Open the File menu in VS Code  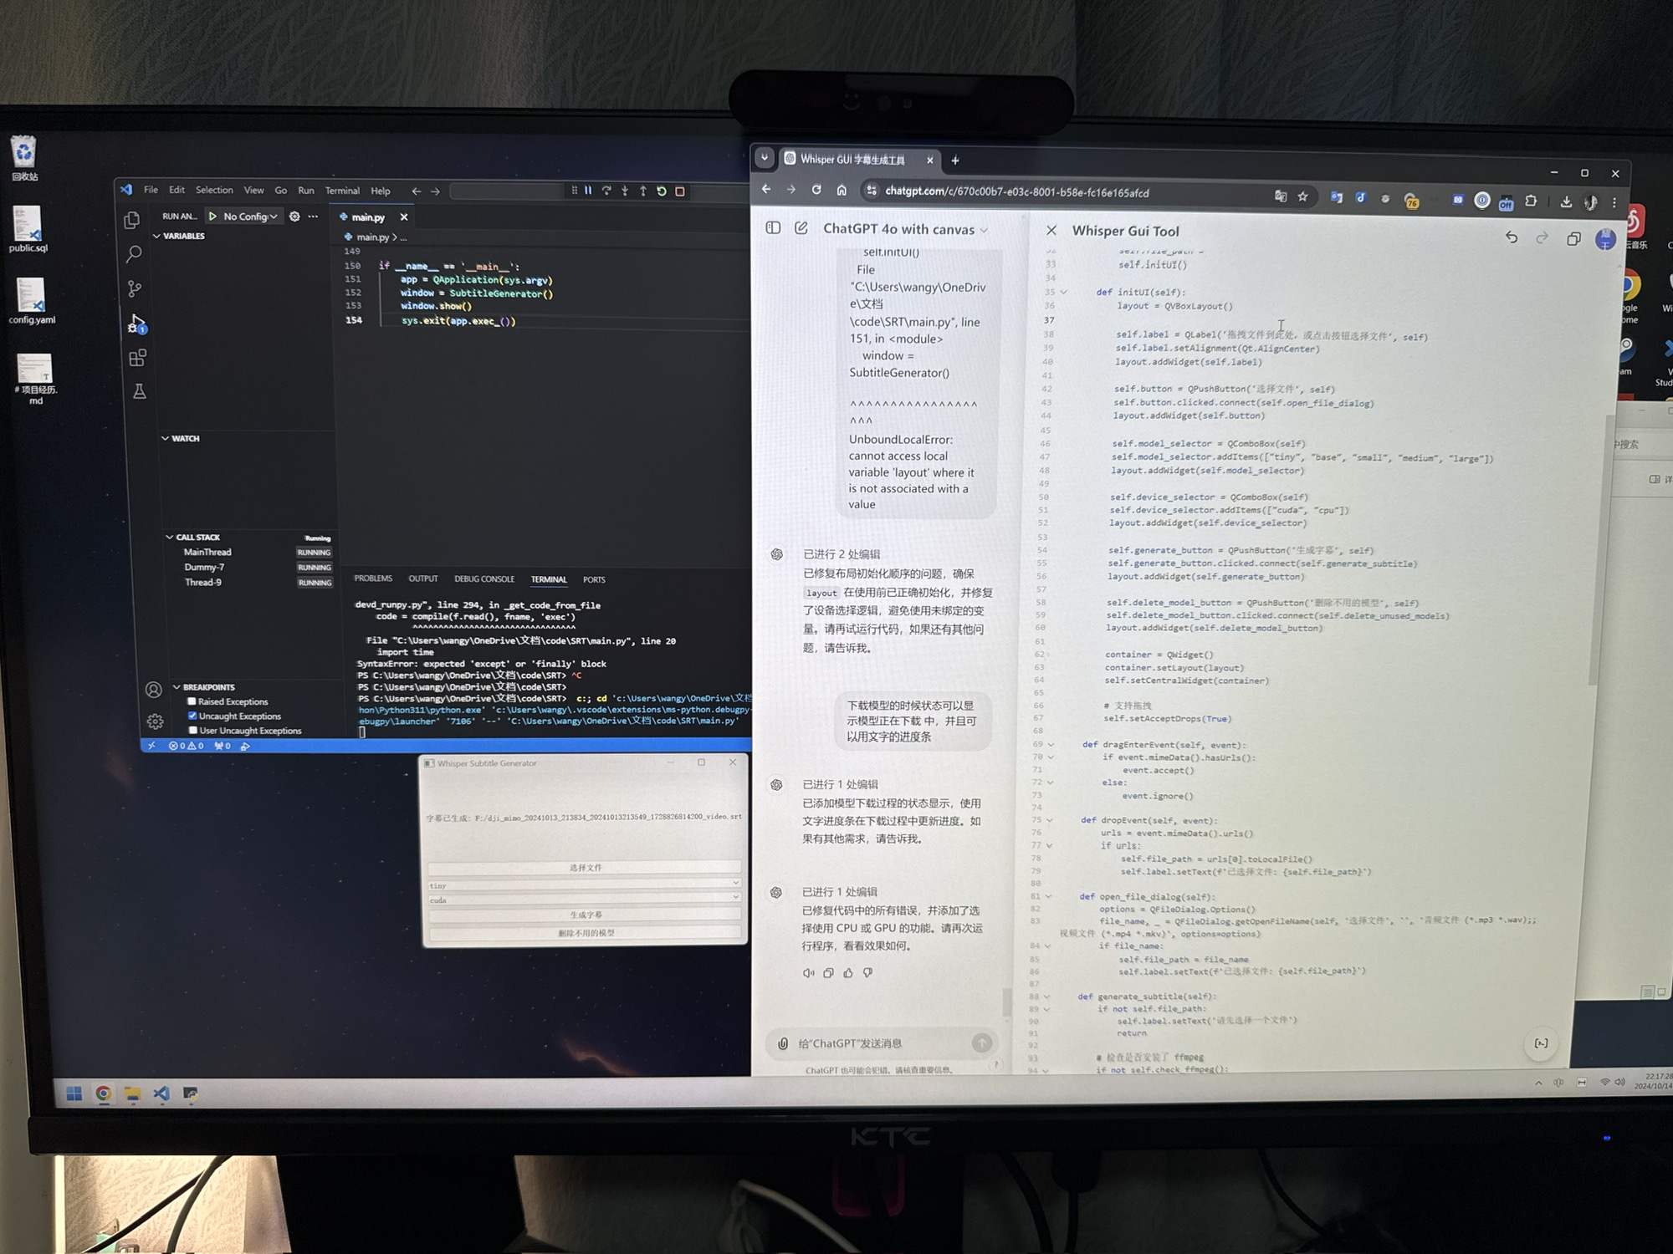pos(151,190)
